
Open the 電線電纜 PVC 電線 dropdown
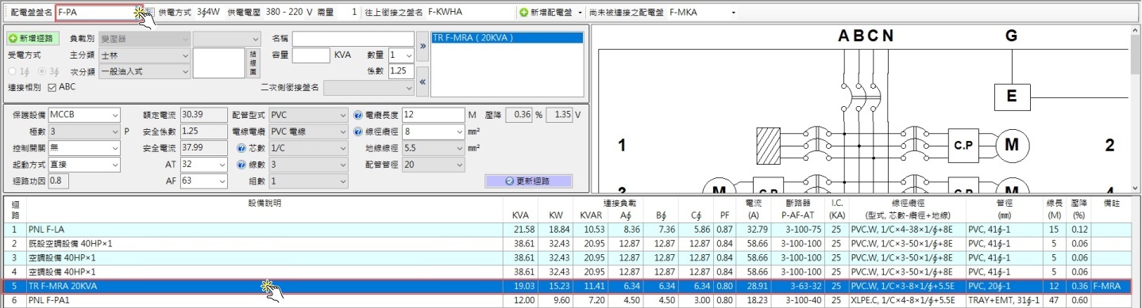[x=308, y=131]
